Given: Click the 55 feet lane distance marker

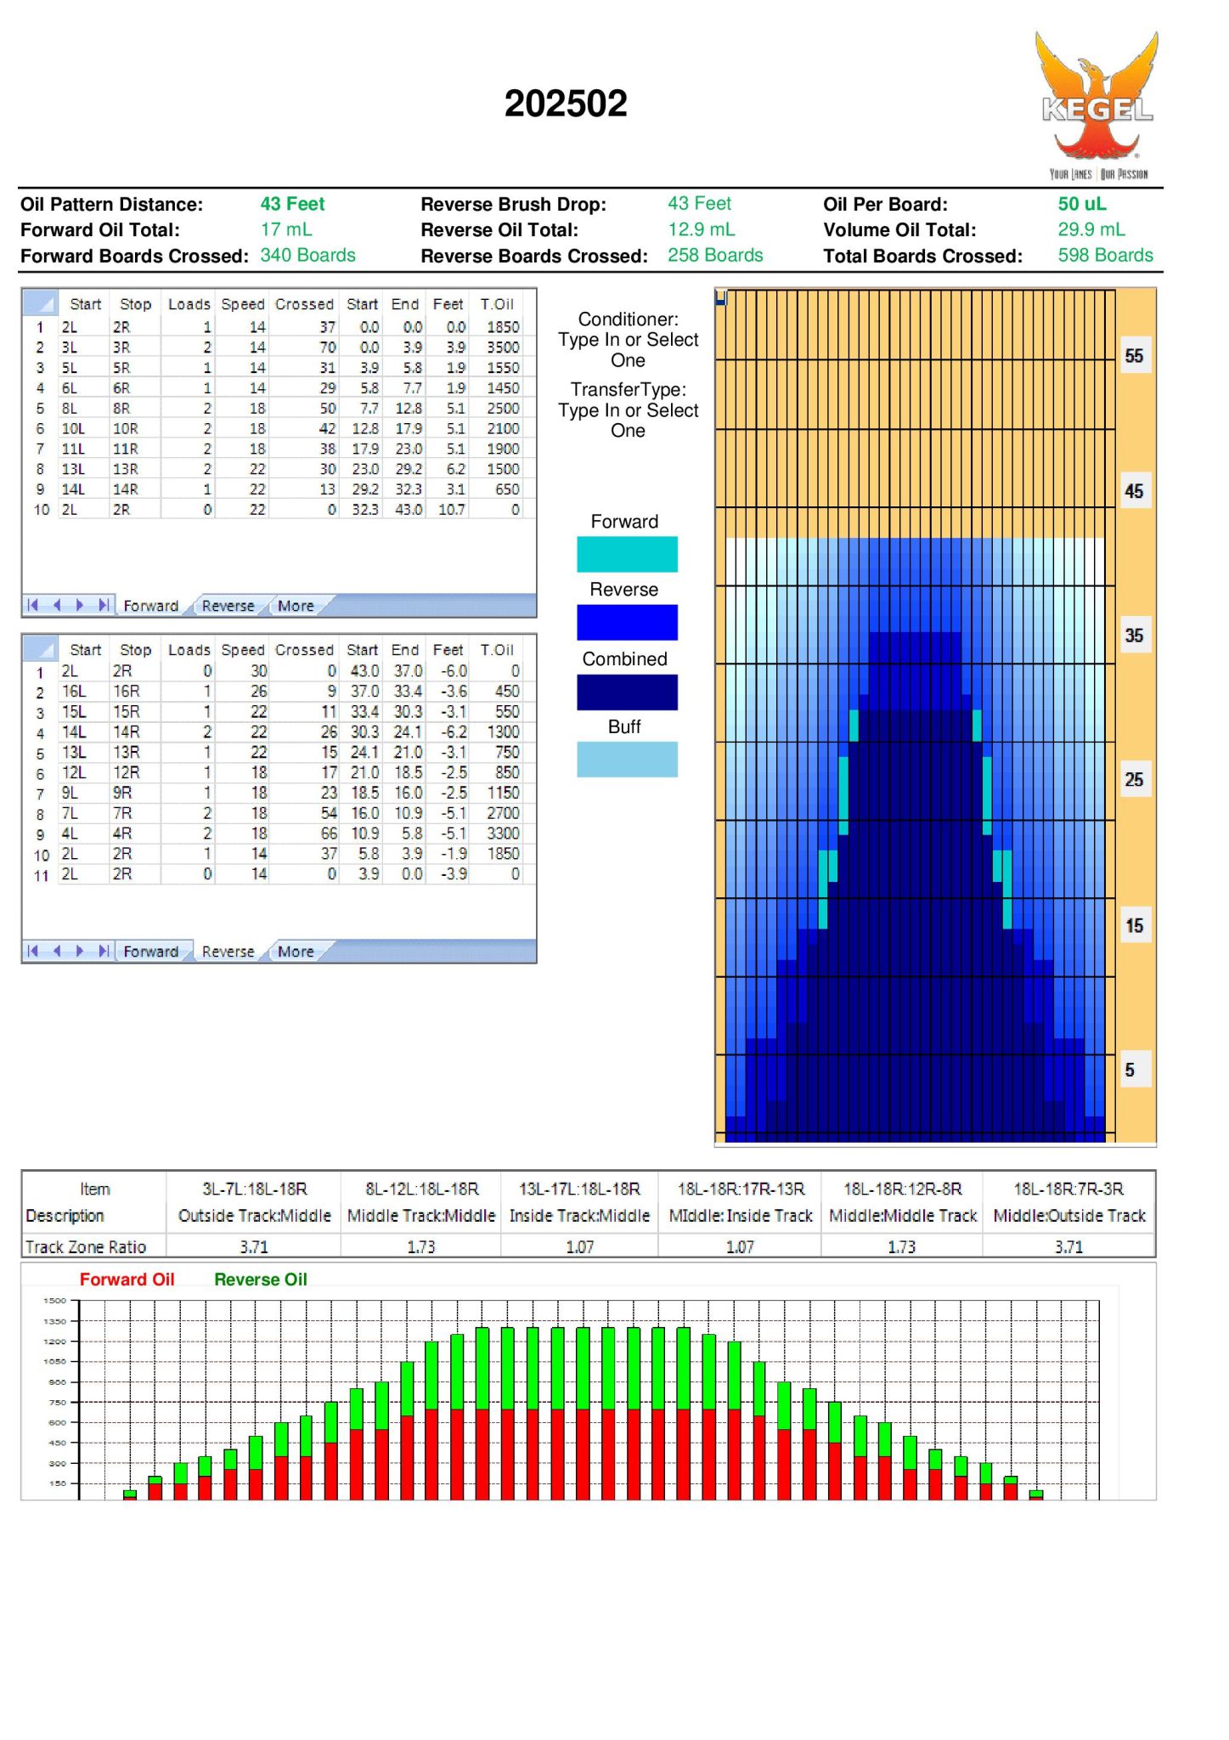Looking at the screenshot, I should pos(1134,356).
